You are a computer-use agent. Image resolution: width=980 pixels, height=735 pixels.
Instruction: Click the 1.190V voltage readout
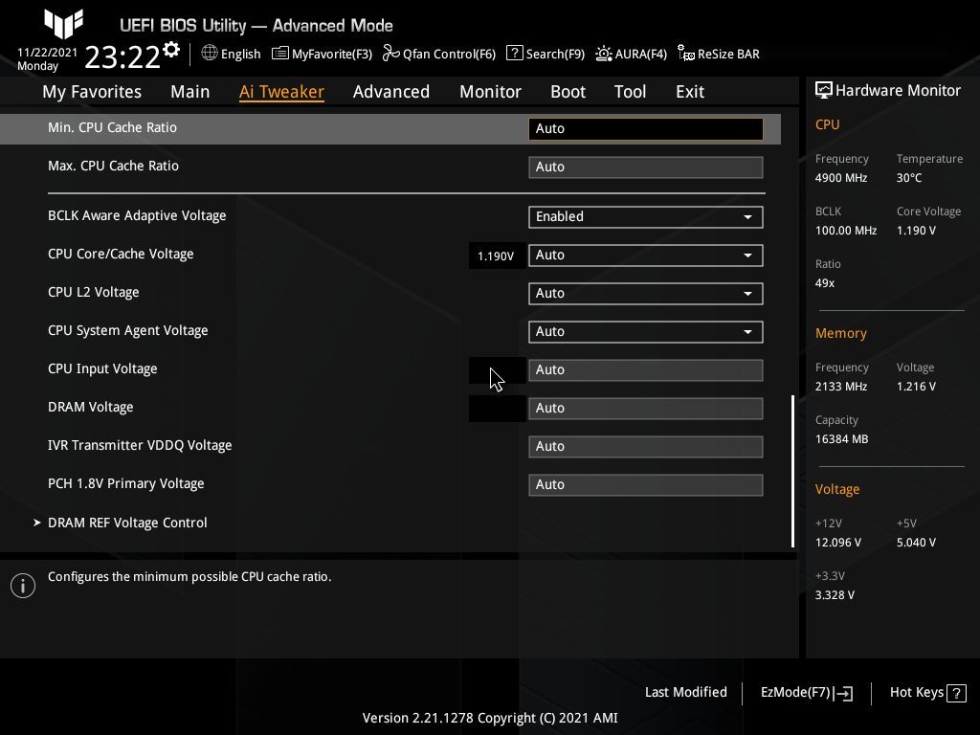(x=496, y=256)
